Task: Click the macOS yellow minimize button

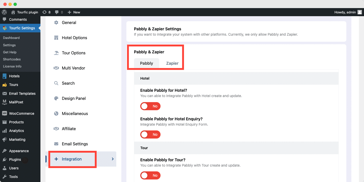Action: (10, 4)
